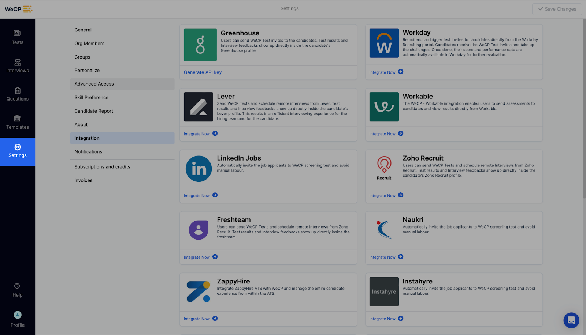Click ZappyHire's Integrate Now arrow icon
This screenshot has width=586, height=335.
point(215,319)
